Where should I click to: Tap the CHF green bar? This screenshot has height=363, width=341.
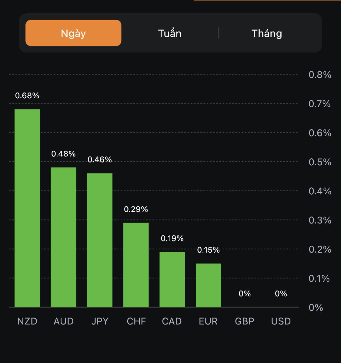coord(136,265)
